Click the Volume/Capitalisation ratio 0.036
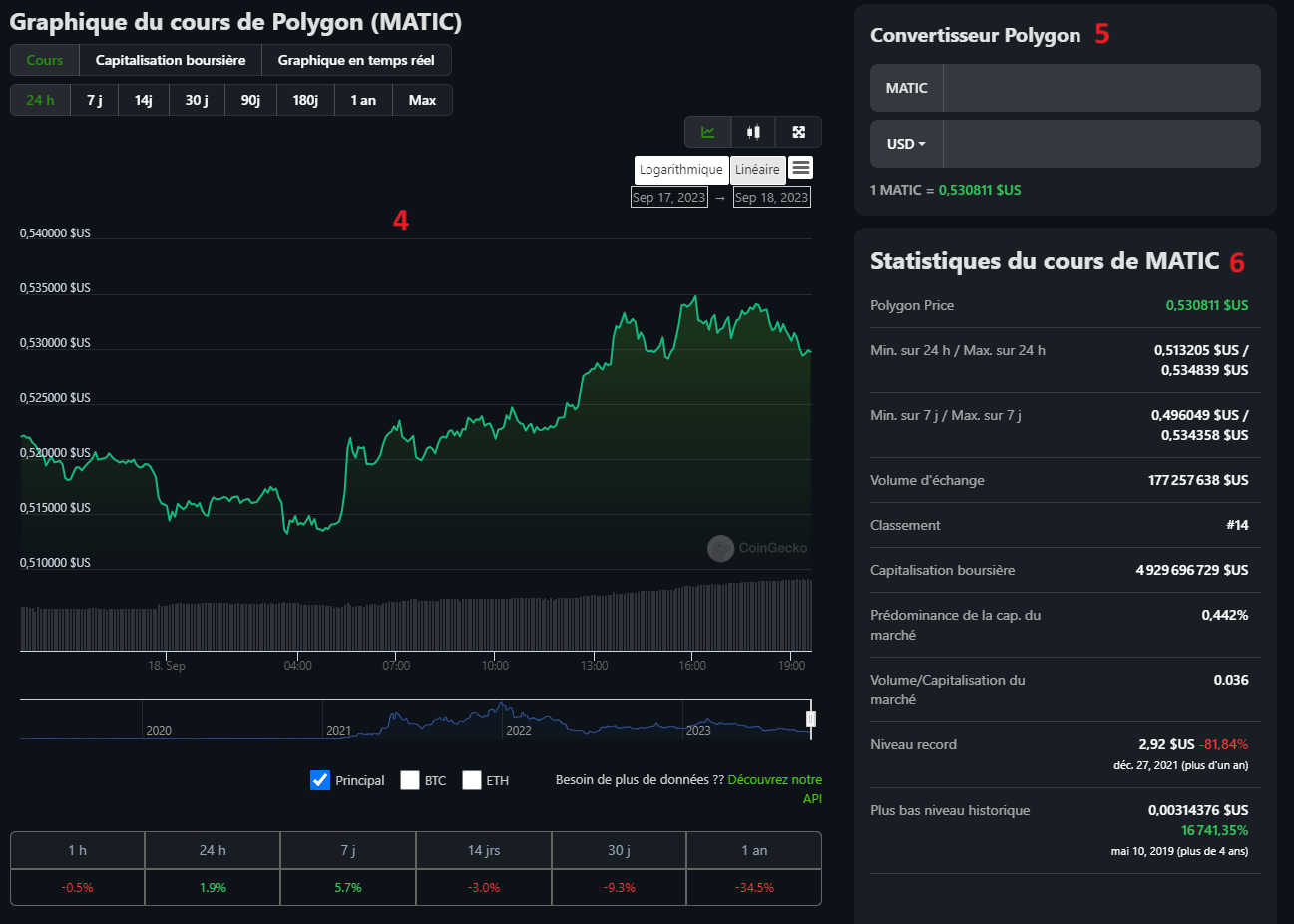 [x=1231, y=680]
